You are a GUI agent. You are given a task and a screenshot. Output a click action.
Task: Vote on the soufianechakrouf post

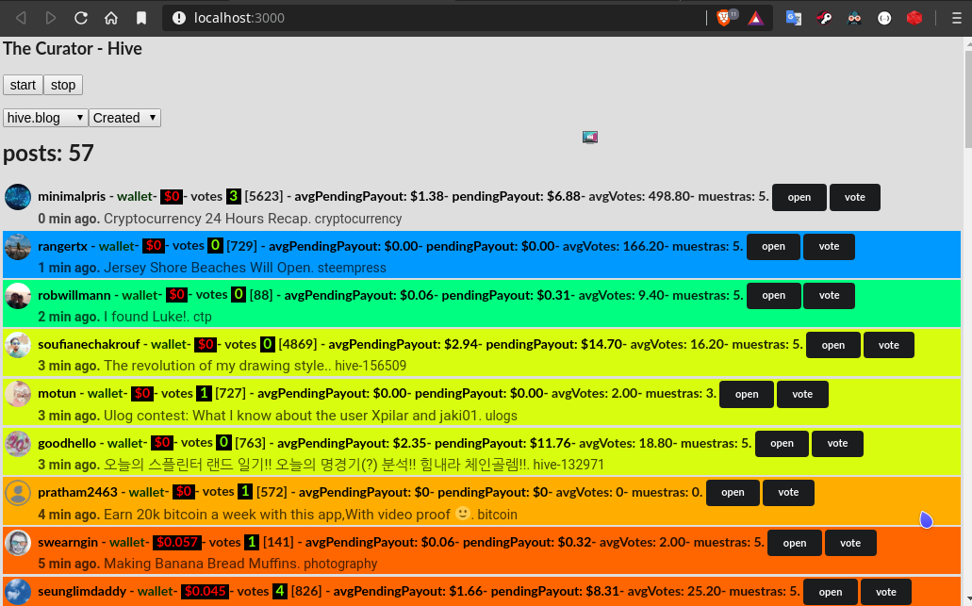click(889, 345)
